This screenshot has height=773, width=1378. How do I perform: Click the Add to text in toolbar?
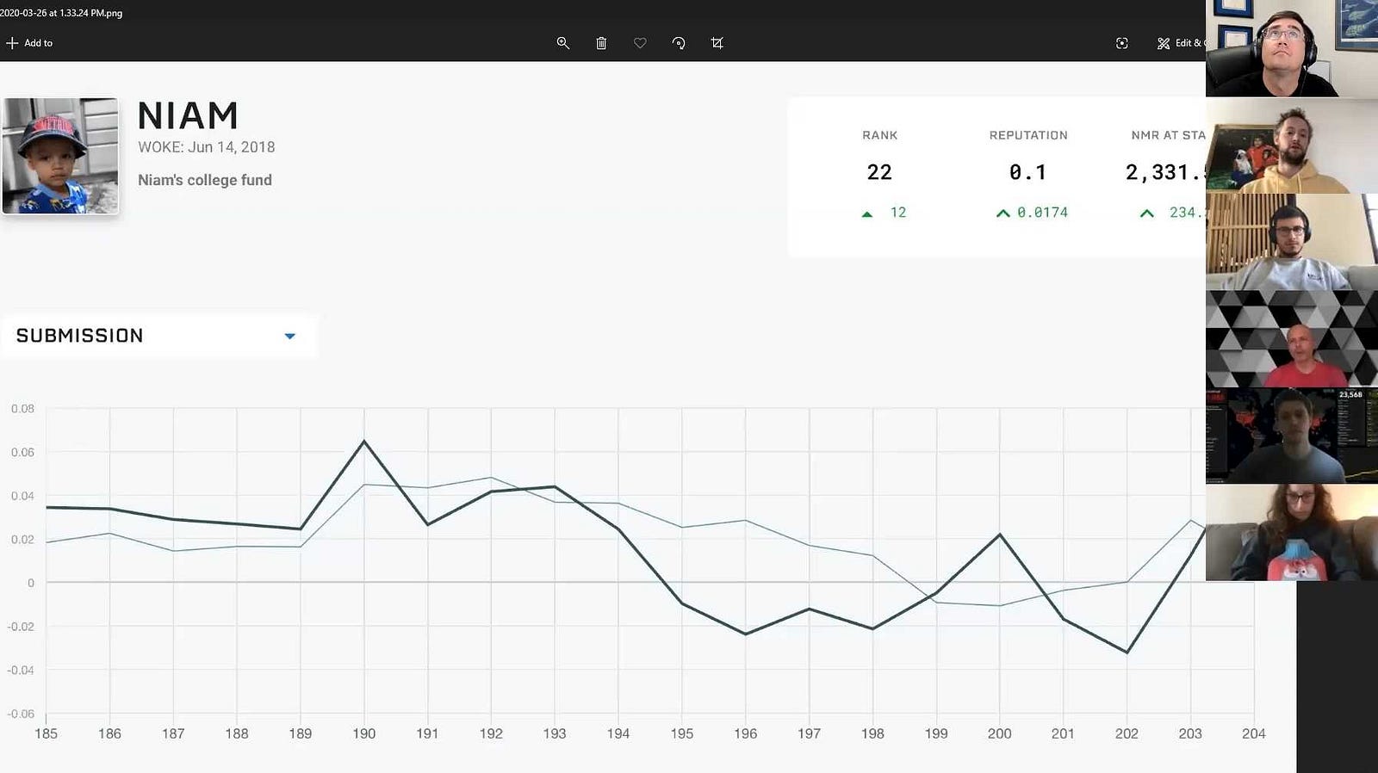pos(38,43)
